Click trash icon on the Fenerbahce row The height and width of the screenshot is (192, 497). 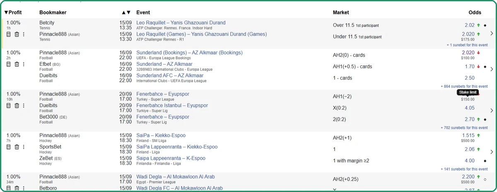click(17, 106)
